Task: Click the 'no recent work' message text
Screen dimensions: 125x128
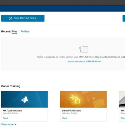Action: click(81, 57)
